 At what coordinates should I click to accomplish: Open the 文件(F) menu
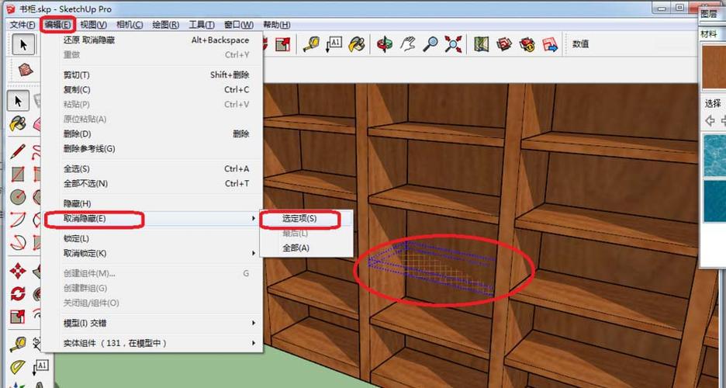(22, 25)
